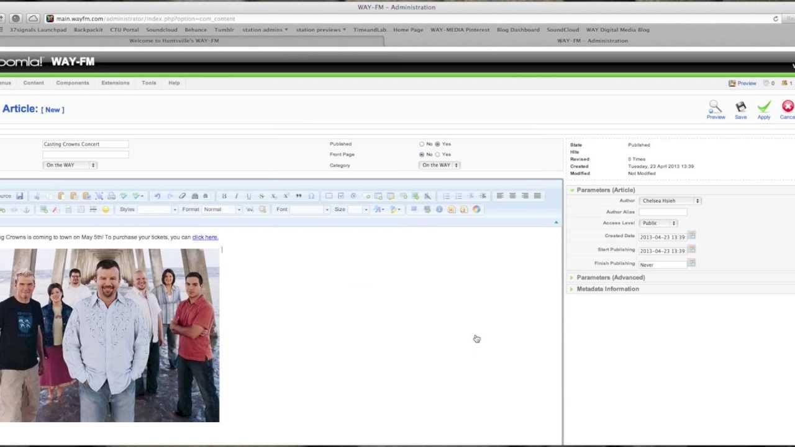Screen dimensions: 795x447
Task: Click the Print icon in the editor toolbar
Action: pos(111,196)
